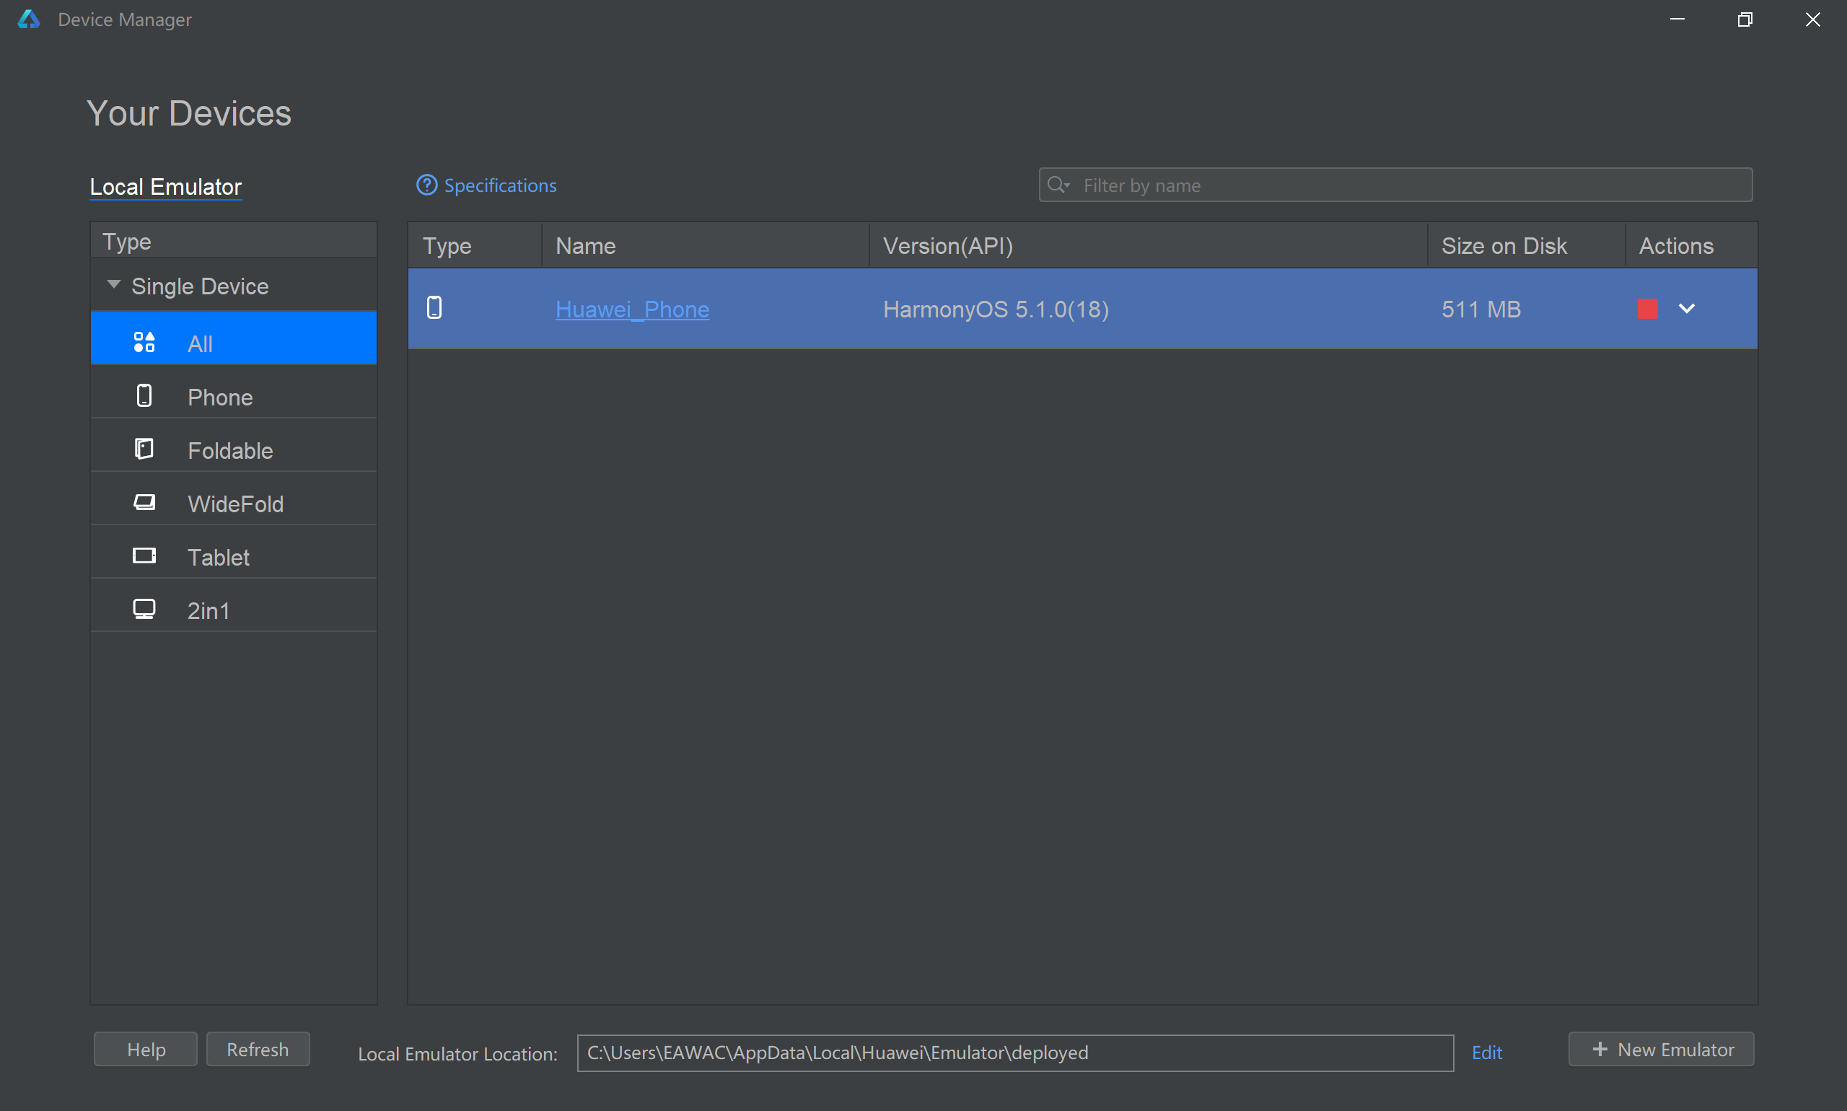Image resolution: width=1847 pixels, height=1111 pixels.
Task: Click the Specifications help question-mark icon
Action: [426, 185]
